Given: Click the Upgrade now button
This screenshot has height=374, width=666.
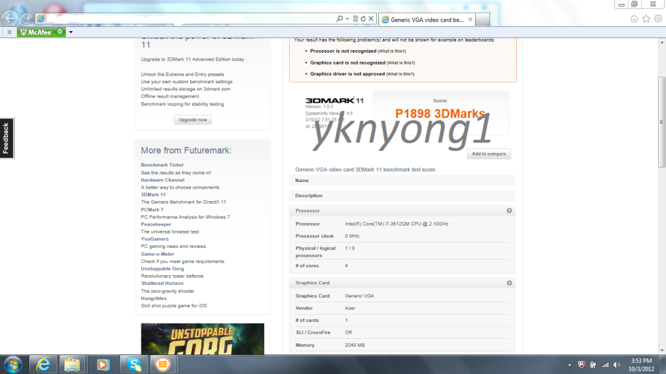Looking at the screenshot, I should coord(193,120).
